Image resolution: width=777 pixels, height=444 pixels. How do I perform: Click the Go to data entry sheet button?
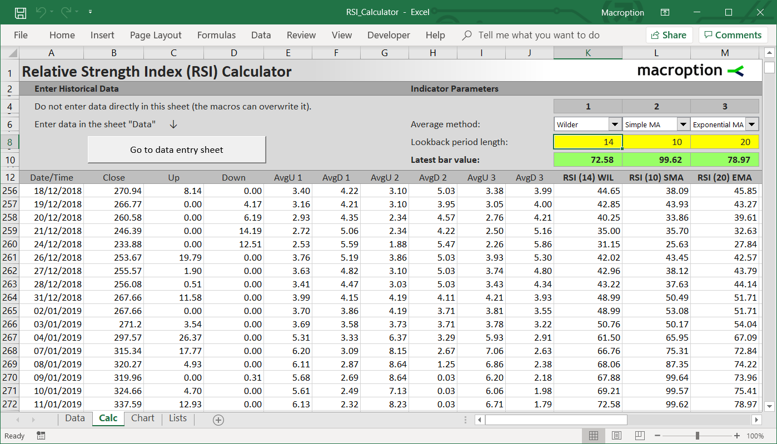tap(177, 150)
